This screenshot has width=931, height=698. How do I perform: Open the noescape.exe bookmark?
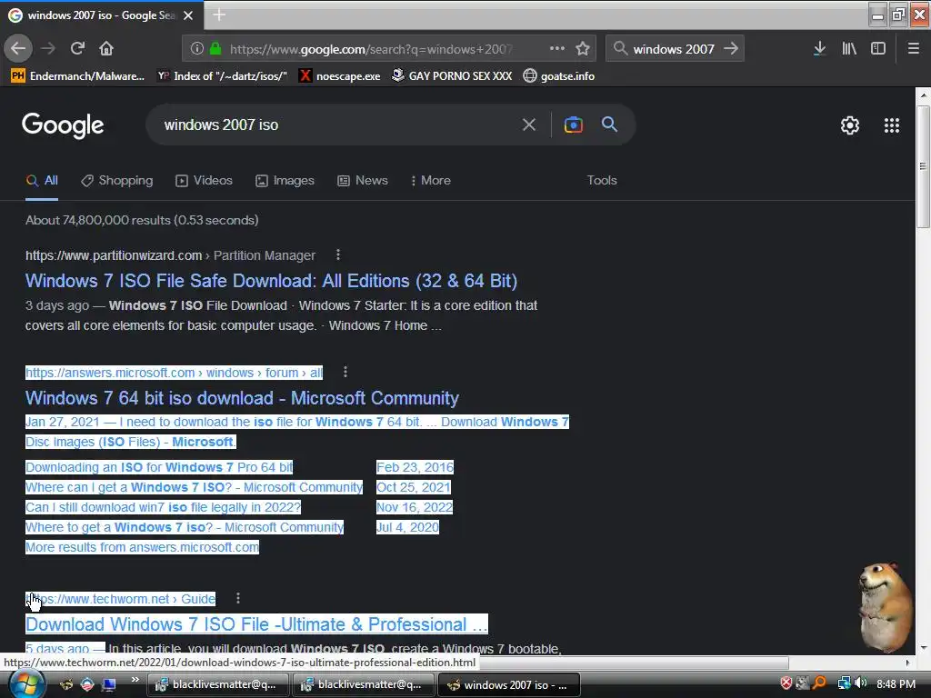pos(340,76)
